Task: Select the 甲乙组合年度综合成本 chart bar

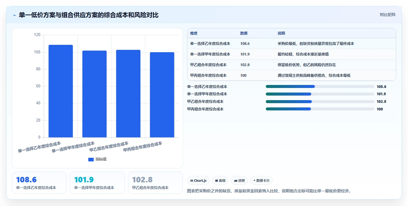Action: click(x=128, y=93)
